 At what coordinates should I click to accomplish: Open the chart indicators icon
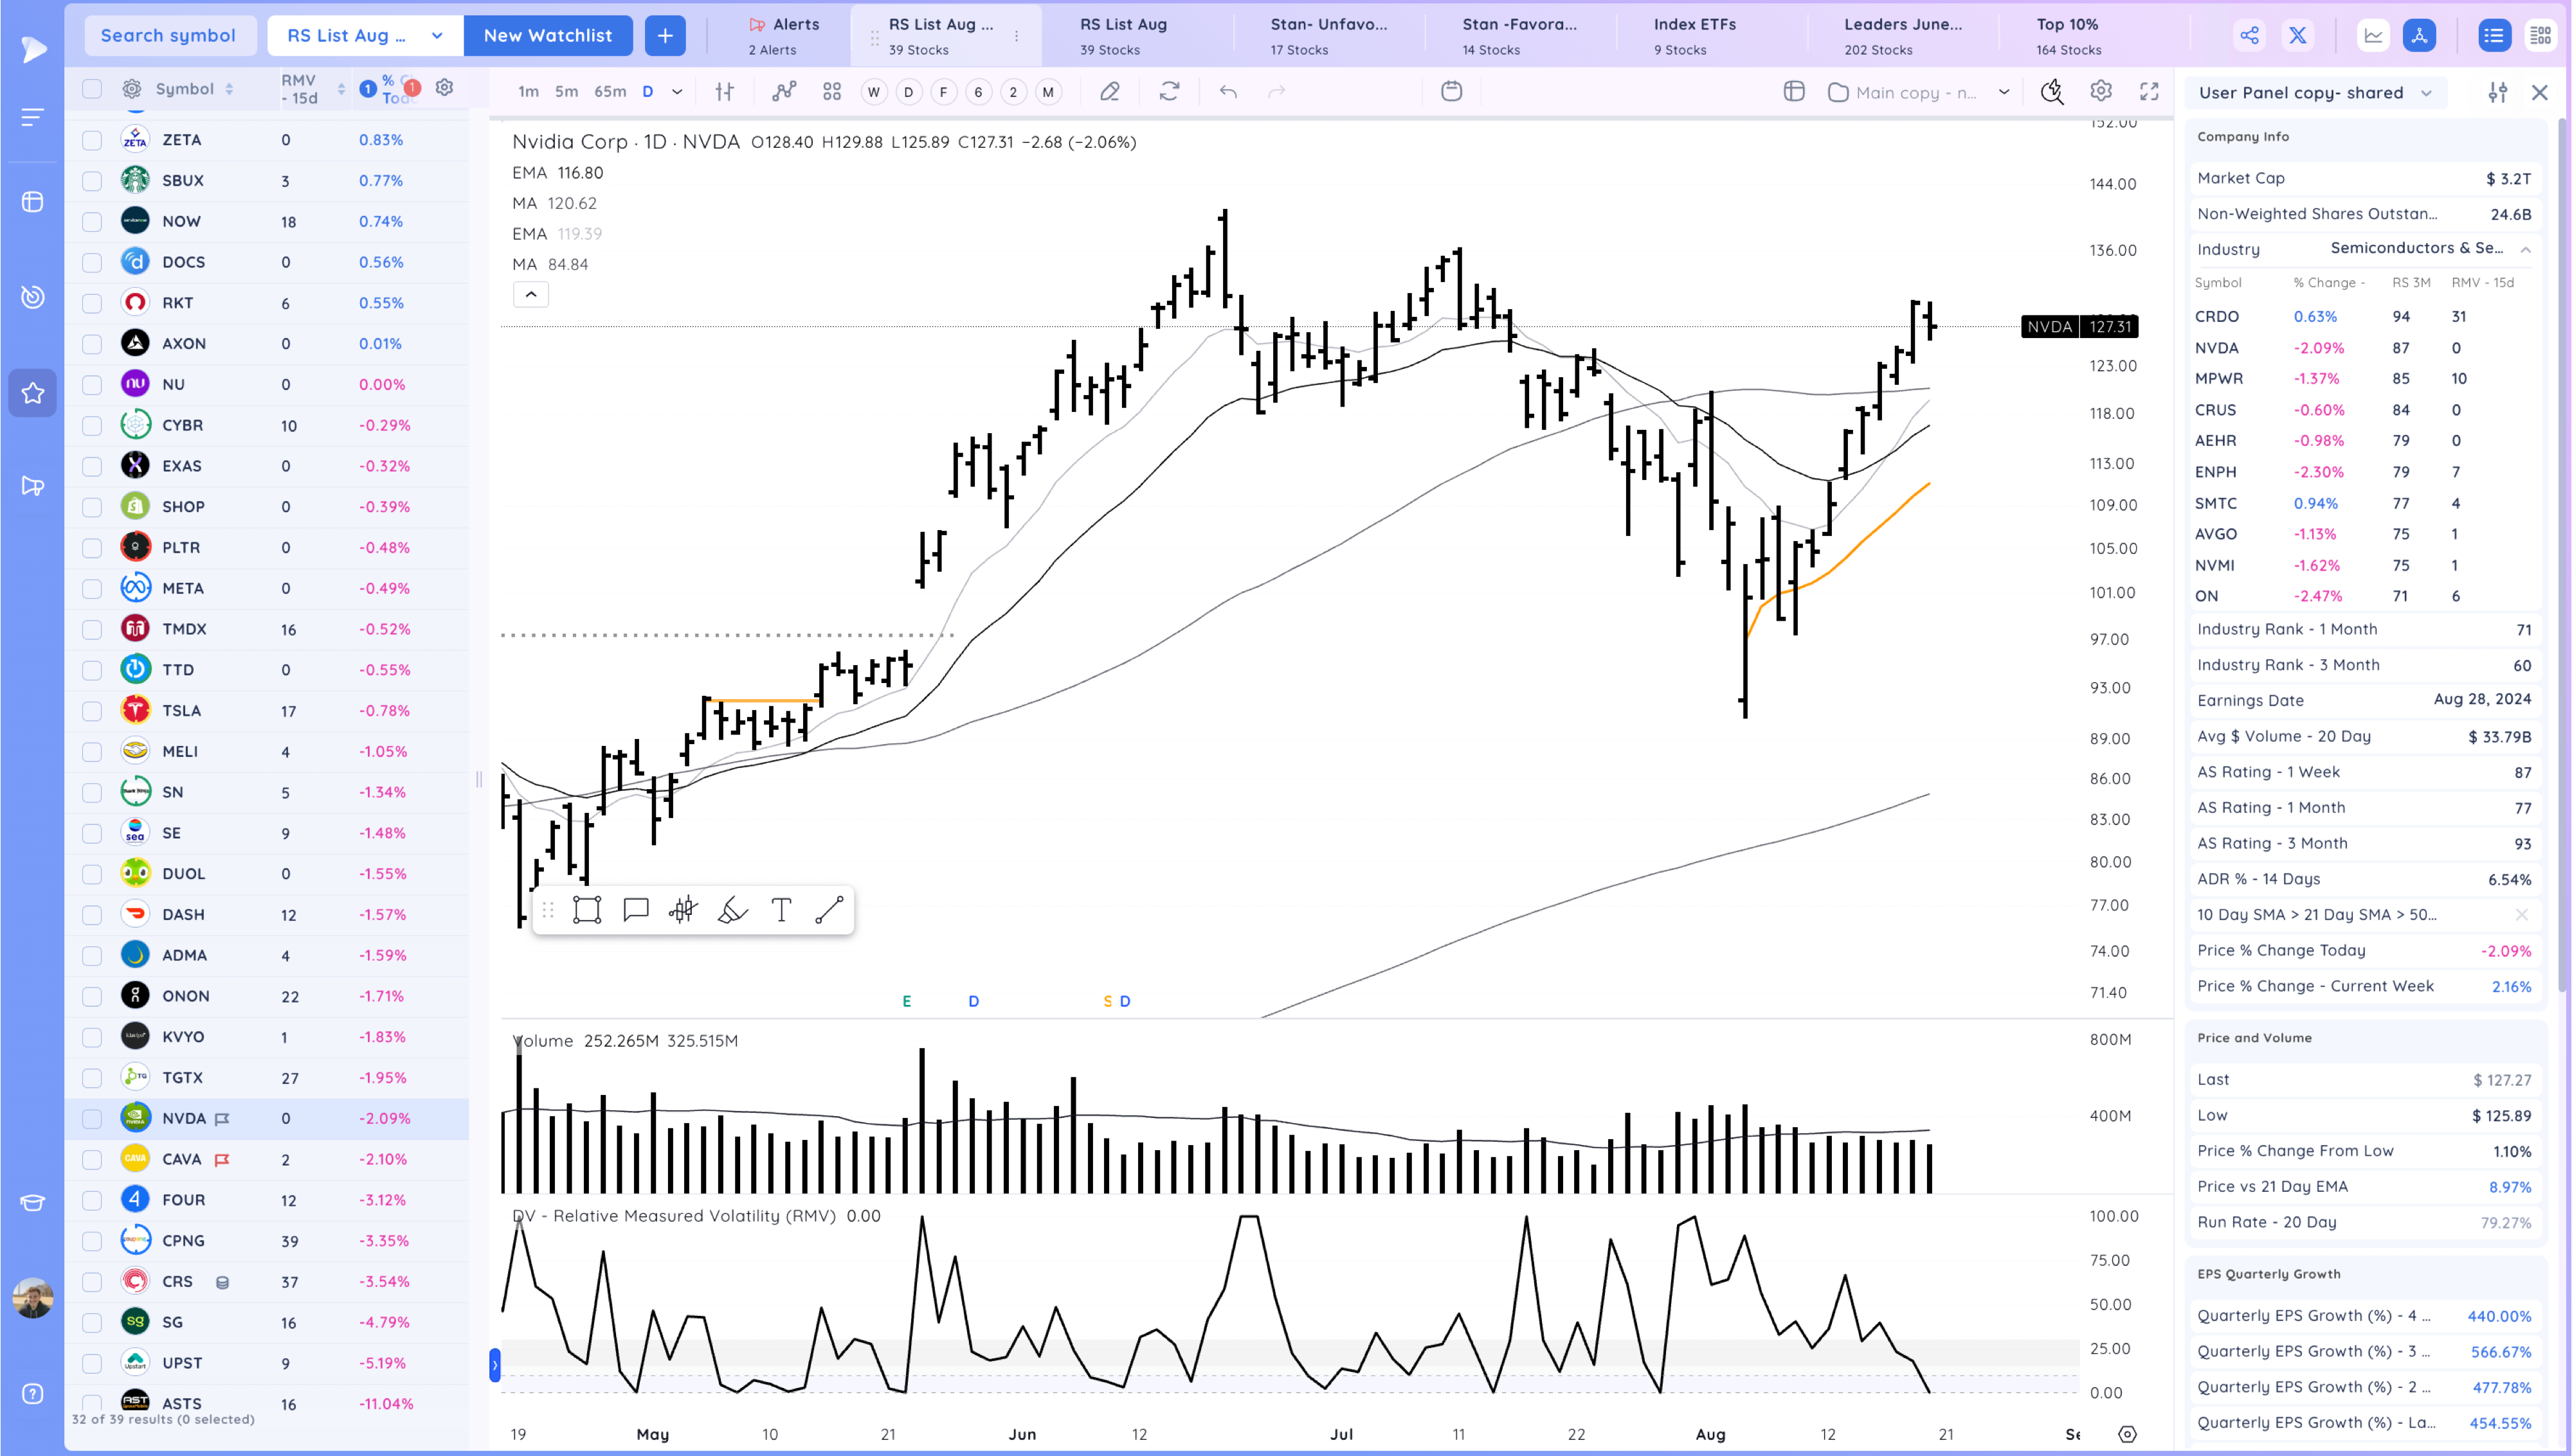[x=783, y=92]
